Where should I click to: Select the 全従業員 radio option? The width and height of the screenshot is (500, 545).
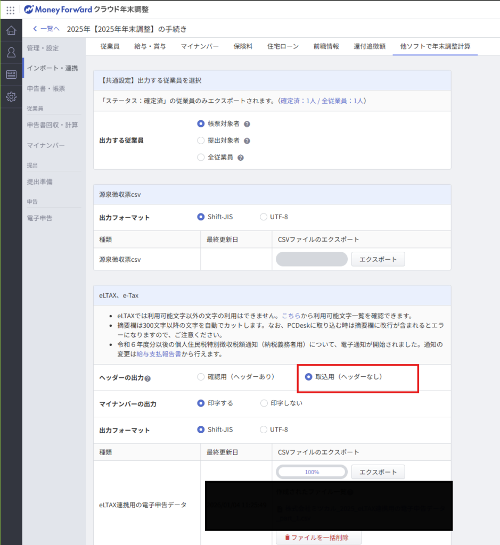click(201, 158)
